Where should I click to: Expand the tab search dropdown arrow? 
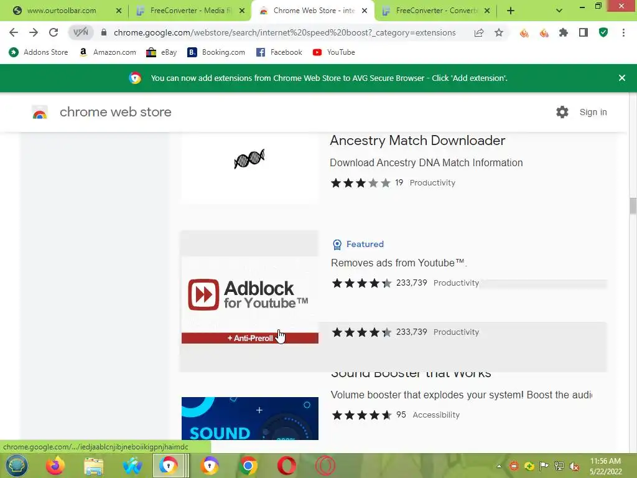(x=559, y=11)
